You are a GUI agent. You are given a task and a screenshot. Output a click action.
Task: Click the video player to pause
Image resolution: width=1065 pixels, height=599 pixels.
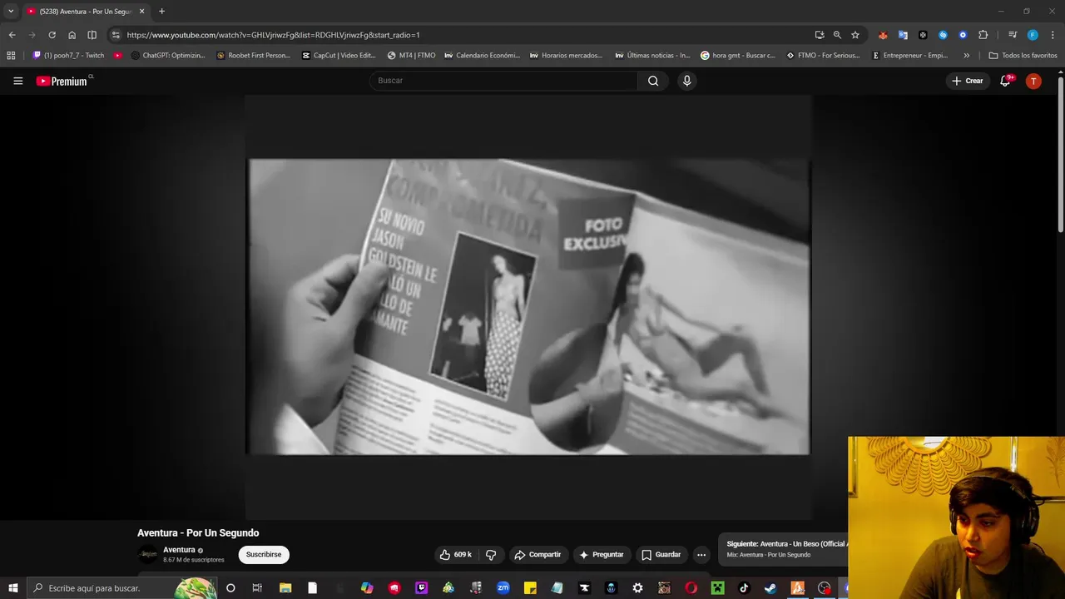pyautogui.click(x=528, y=306)
